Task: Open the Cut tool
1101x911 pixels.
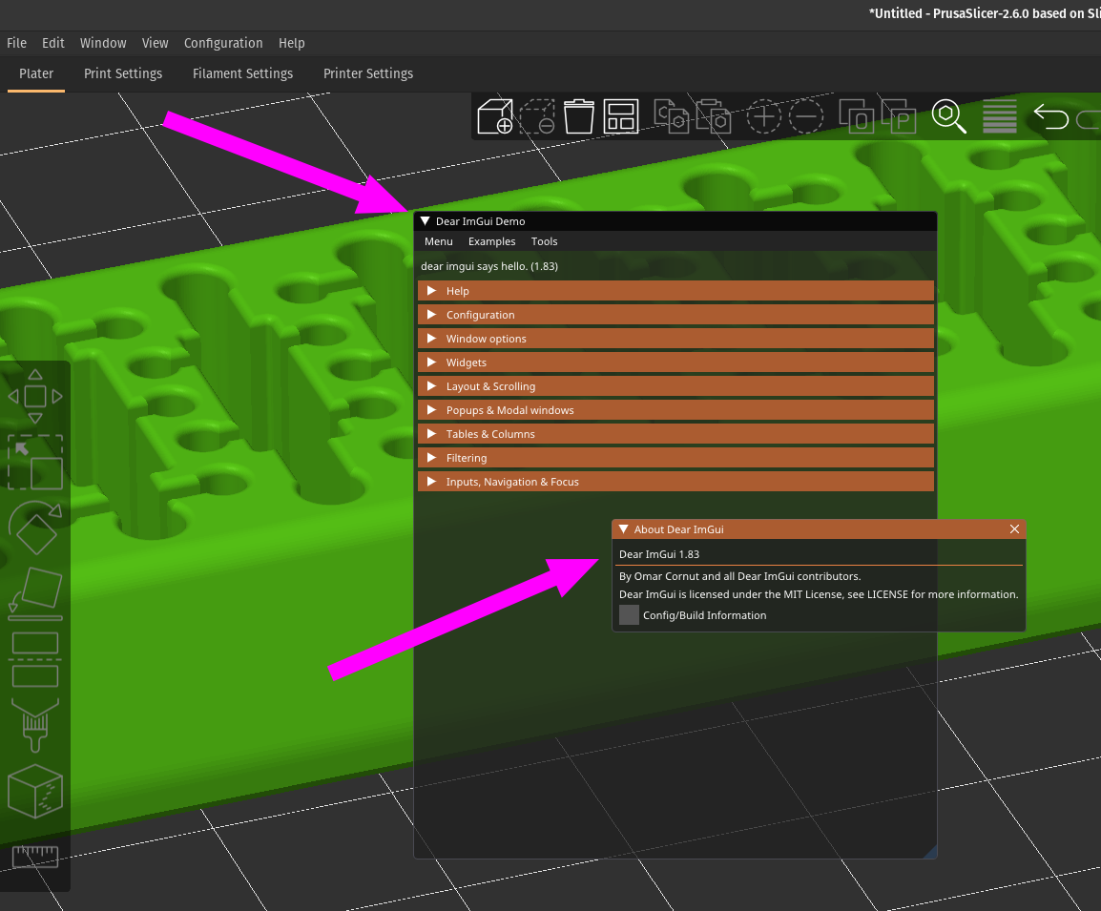Action: (35, 658)
